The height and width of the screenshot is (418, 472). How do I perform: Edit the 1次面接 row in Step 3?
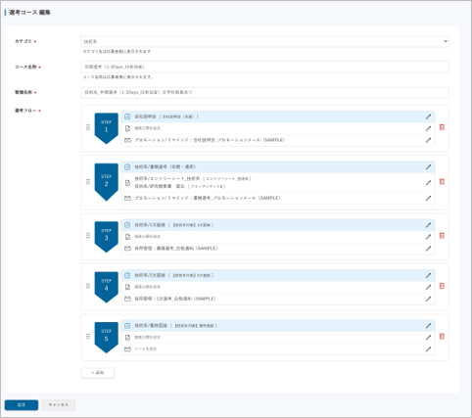click(428, 225)
